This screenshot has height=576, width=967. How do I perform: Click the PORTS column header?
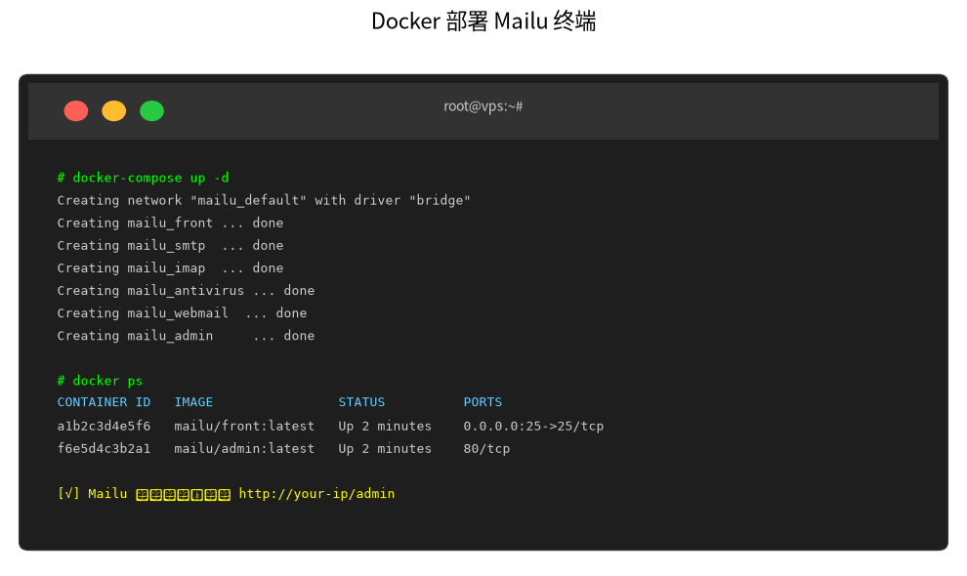[x=483, y=402]
